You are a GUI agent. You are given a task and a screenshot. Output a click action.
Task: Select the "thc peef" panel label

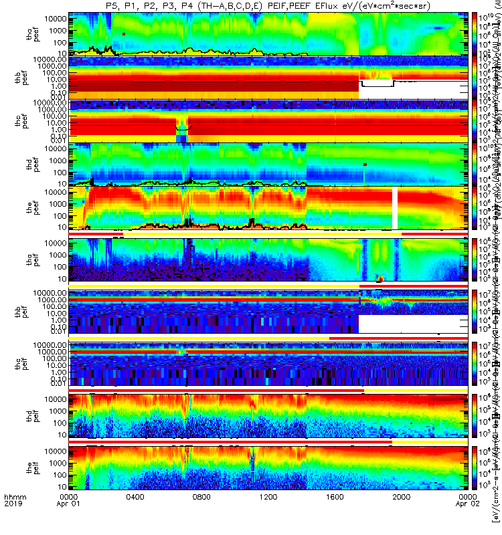[21, 121]
